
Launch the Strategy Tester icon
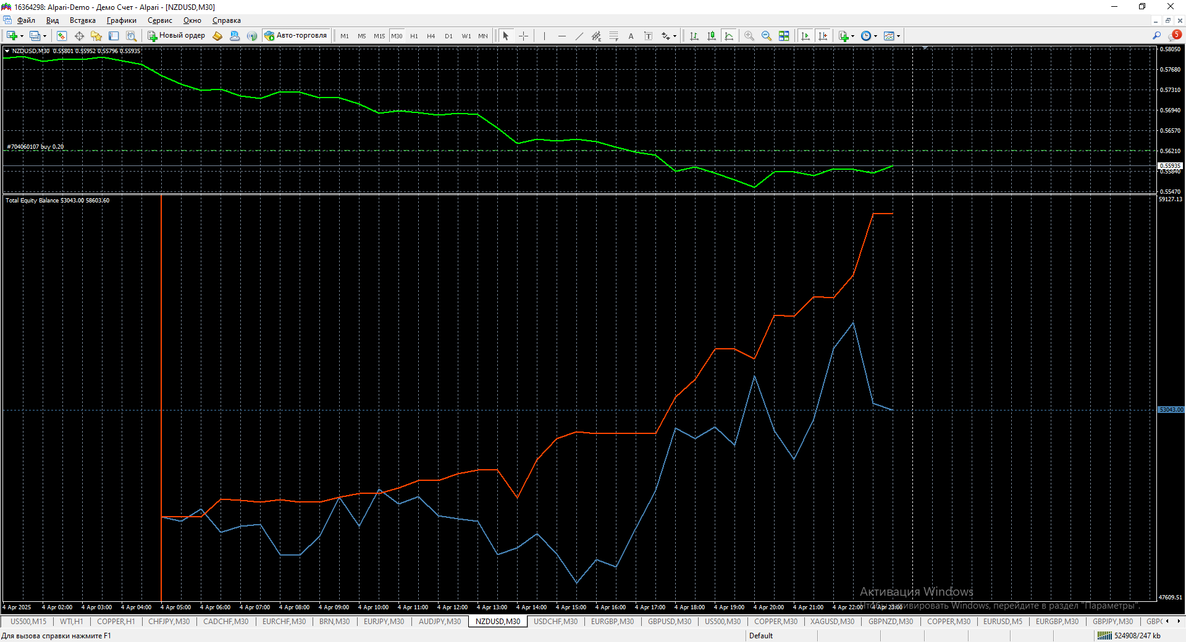[x=131, y=36]
